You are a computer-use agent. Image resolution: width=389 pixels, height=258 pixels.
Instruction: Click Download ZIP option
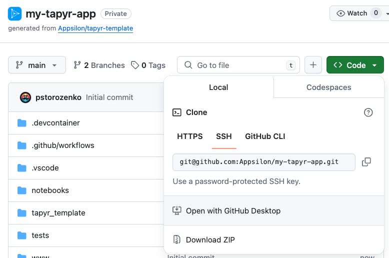point(274,239)
